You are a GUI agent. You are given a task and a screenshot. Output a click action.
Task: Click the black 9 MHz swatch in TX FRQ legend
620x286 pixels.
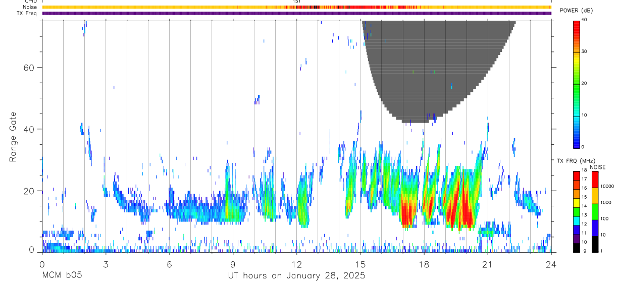(x=576, y=248)
